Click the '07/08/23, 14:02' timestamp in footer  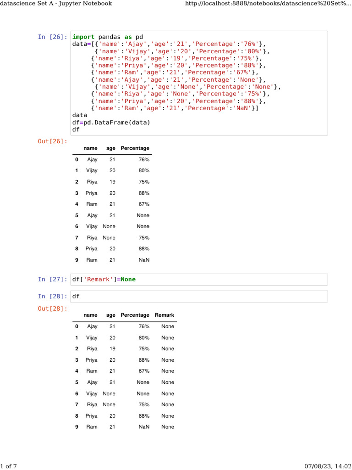tap(328, 466)
